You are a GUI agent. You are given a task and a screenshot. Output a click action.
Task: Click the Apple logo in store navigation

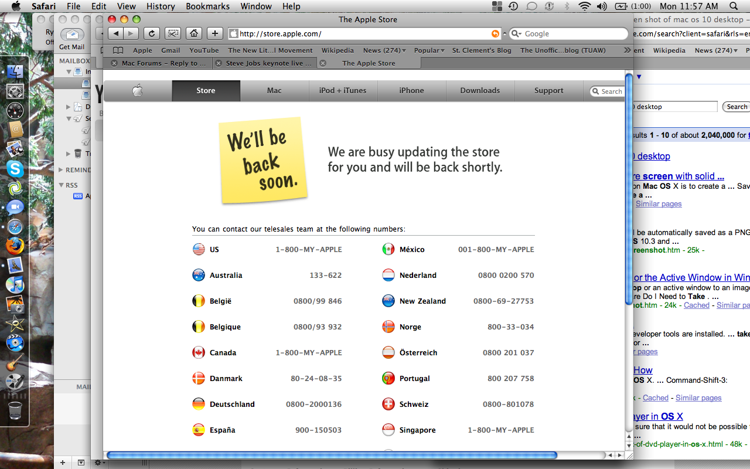pyautogui.click(x=138, y=90)
